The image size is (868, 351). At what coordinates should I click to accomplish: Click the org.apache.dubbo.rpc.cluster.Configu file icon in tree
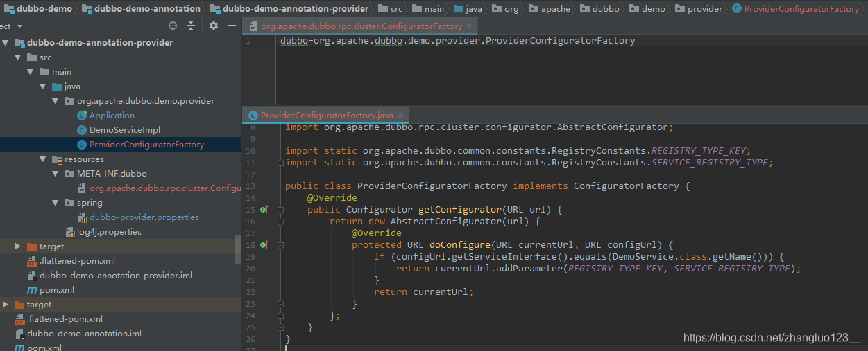pos(82,188)
